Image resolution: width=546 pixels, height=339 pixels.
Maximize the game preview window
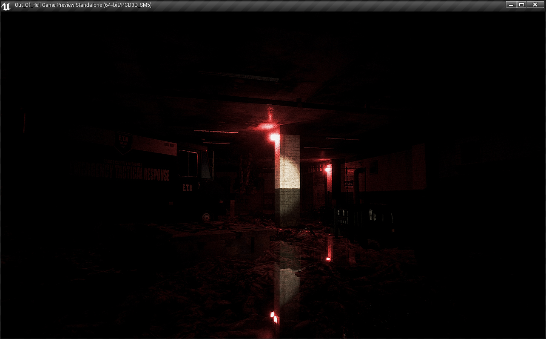point(522,5)
